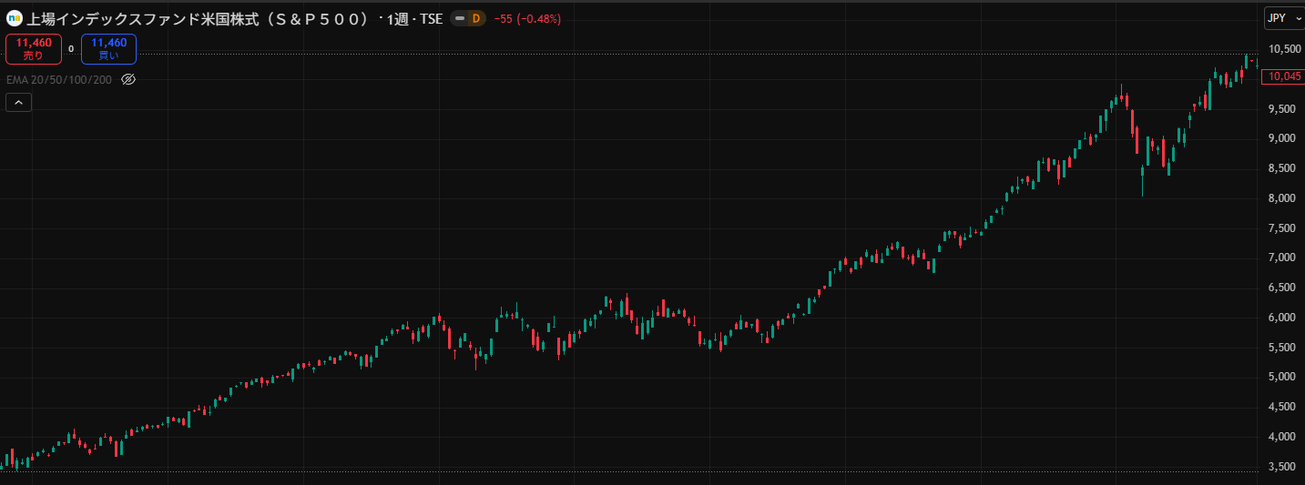
Task: Click the spread value 0 between buttons
Action: click(x=71, y=49)
